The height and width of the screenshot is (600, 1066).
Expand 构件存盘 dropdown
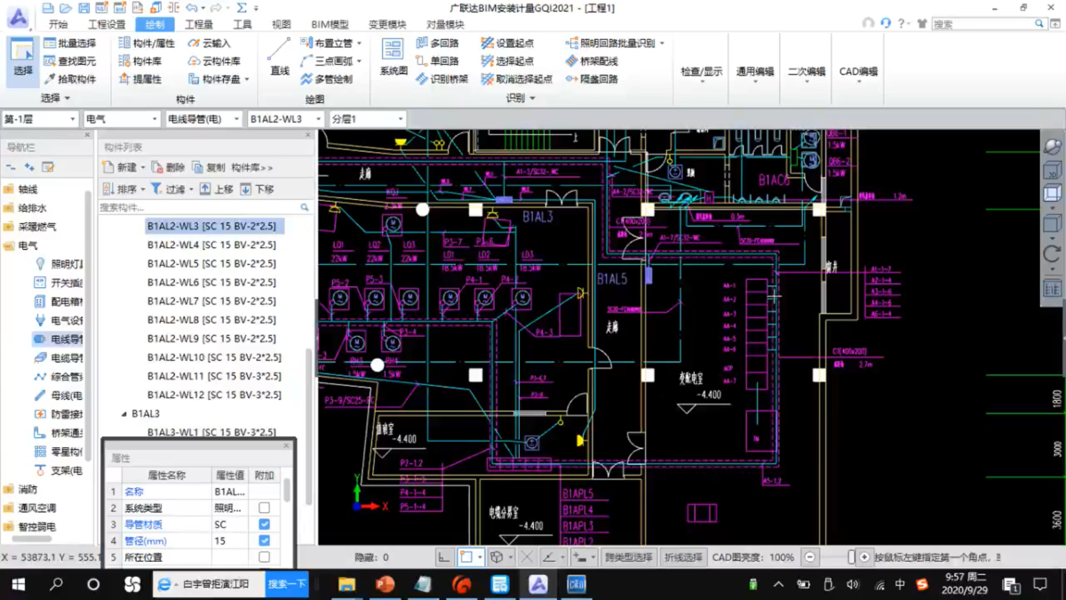click(x=247, y=80)
